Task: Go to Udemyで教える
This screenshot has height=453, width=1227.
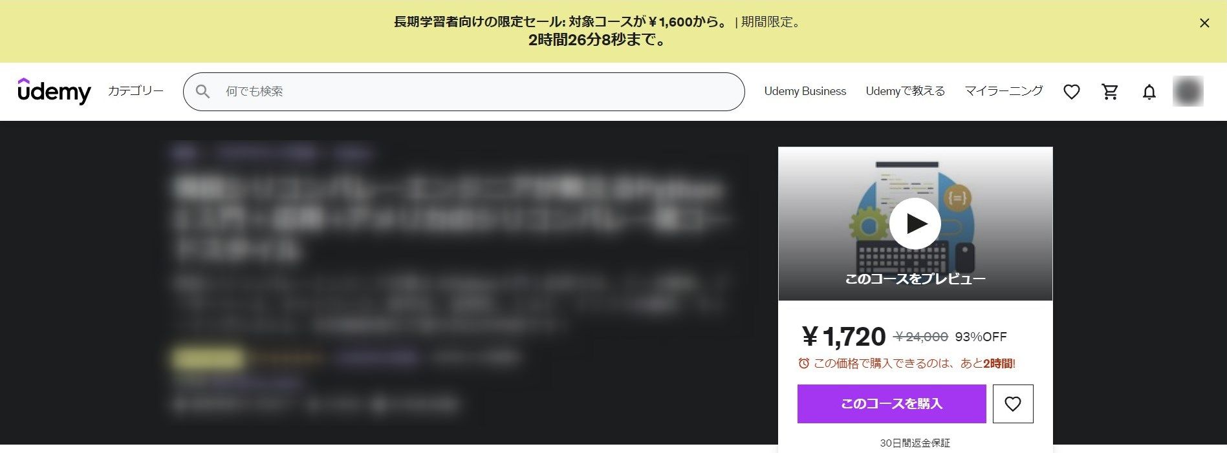Action: [x=905, y=91]
